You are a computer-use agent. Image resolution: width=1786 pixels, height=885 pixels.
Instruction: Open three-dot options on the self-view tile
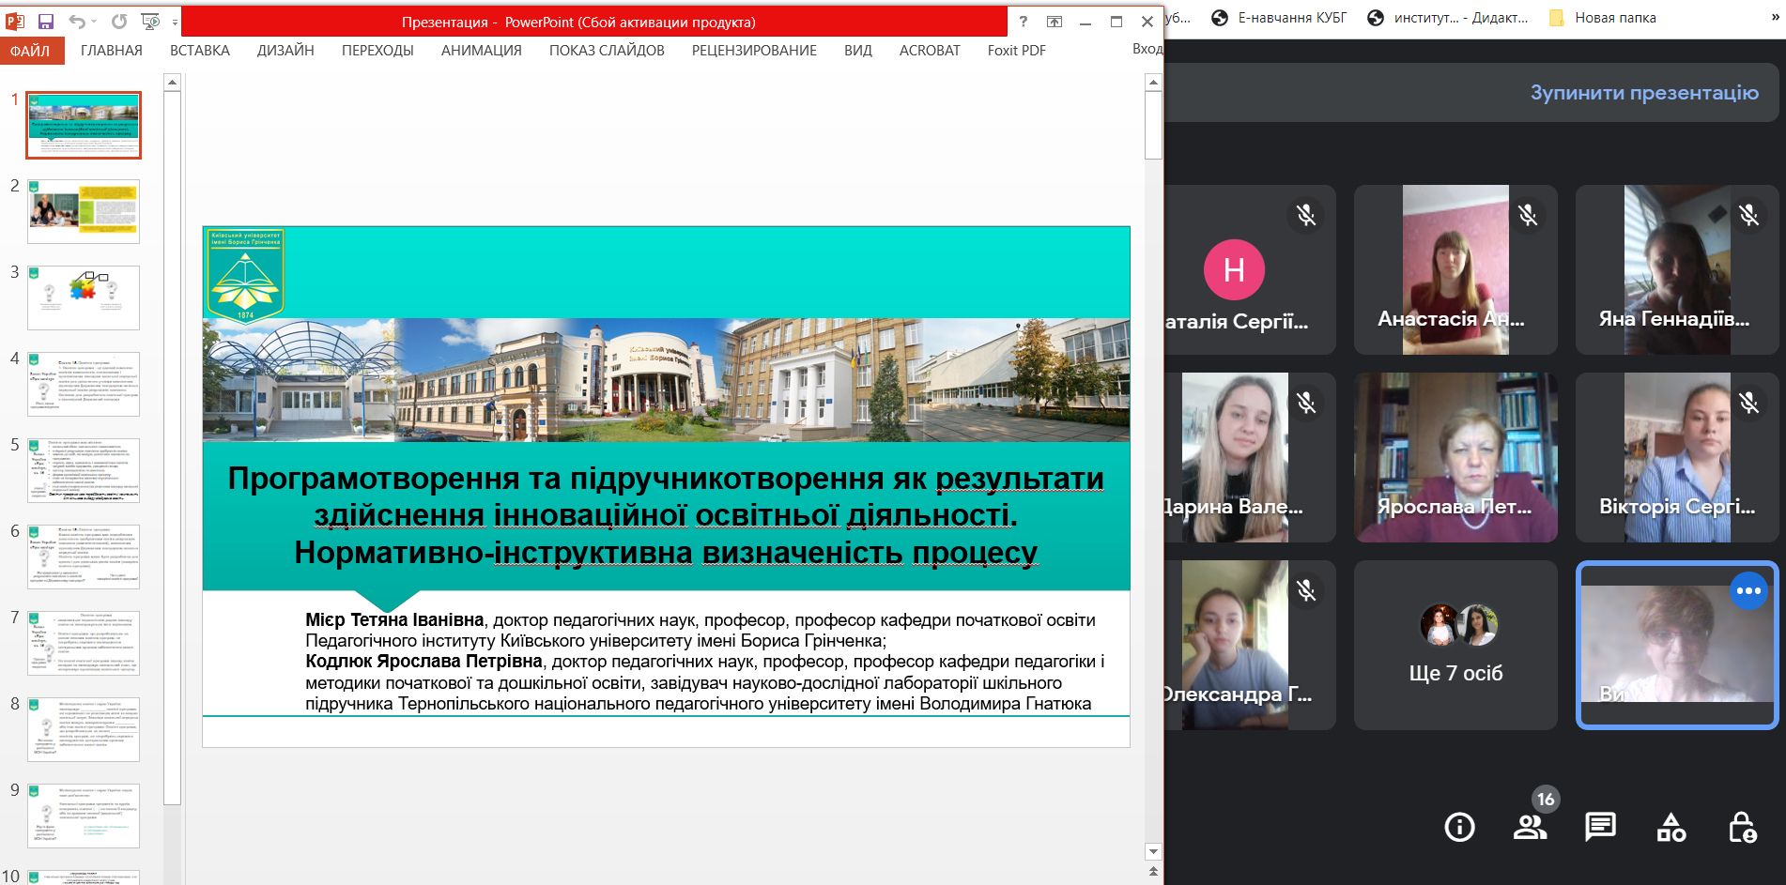(x=1748, y=591)
